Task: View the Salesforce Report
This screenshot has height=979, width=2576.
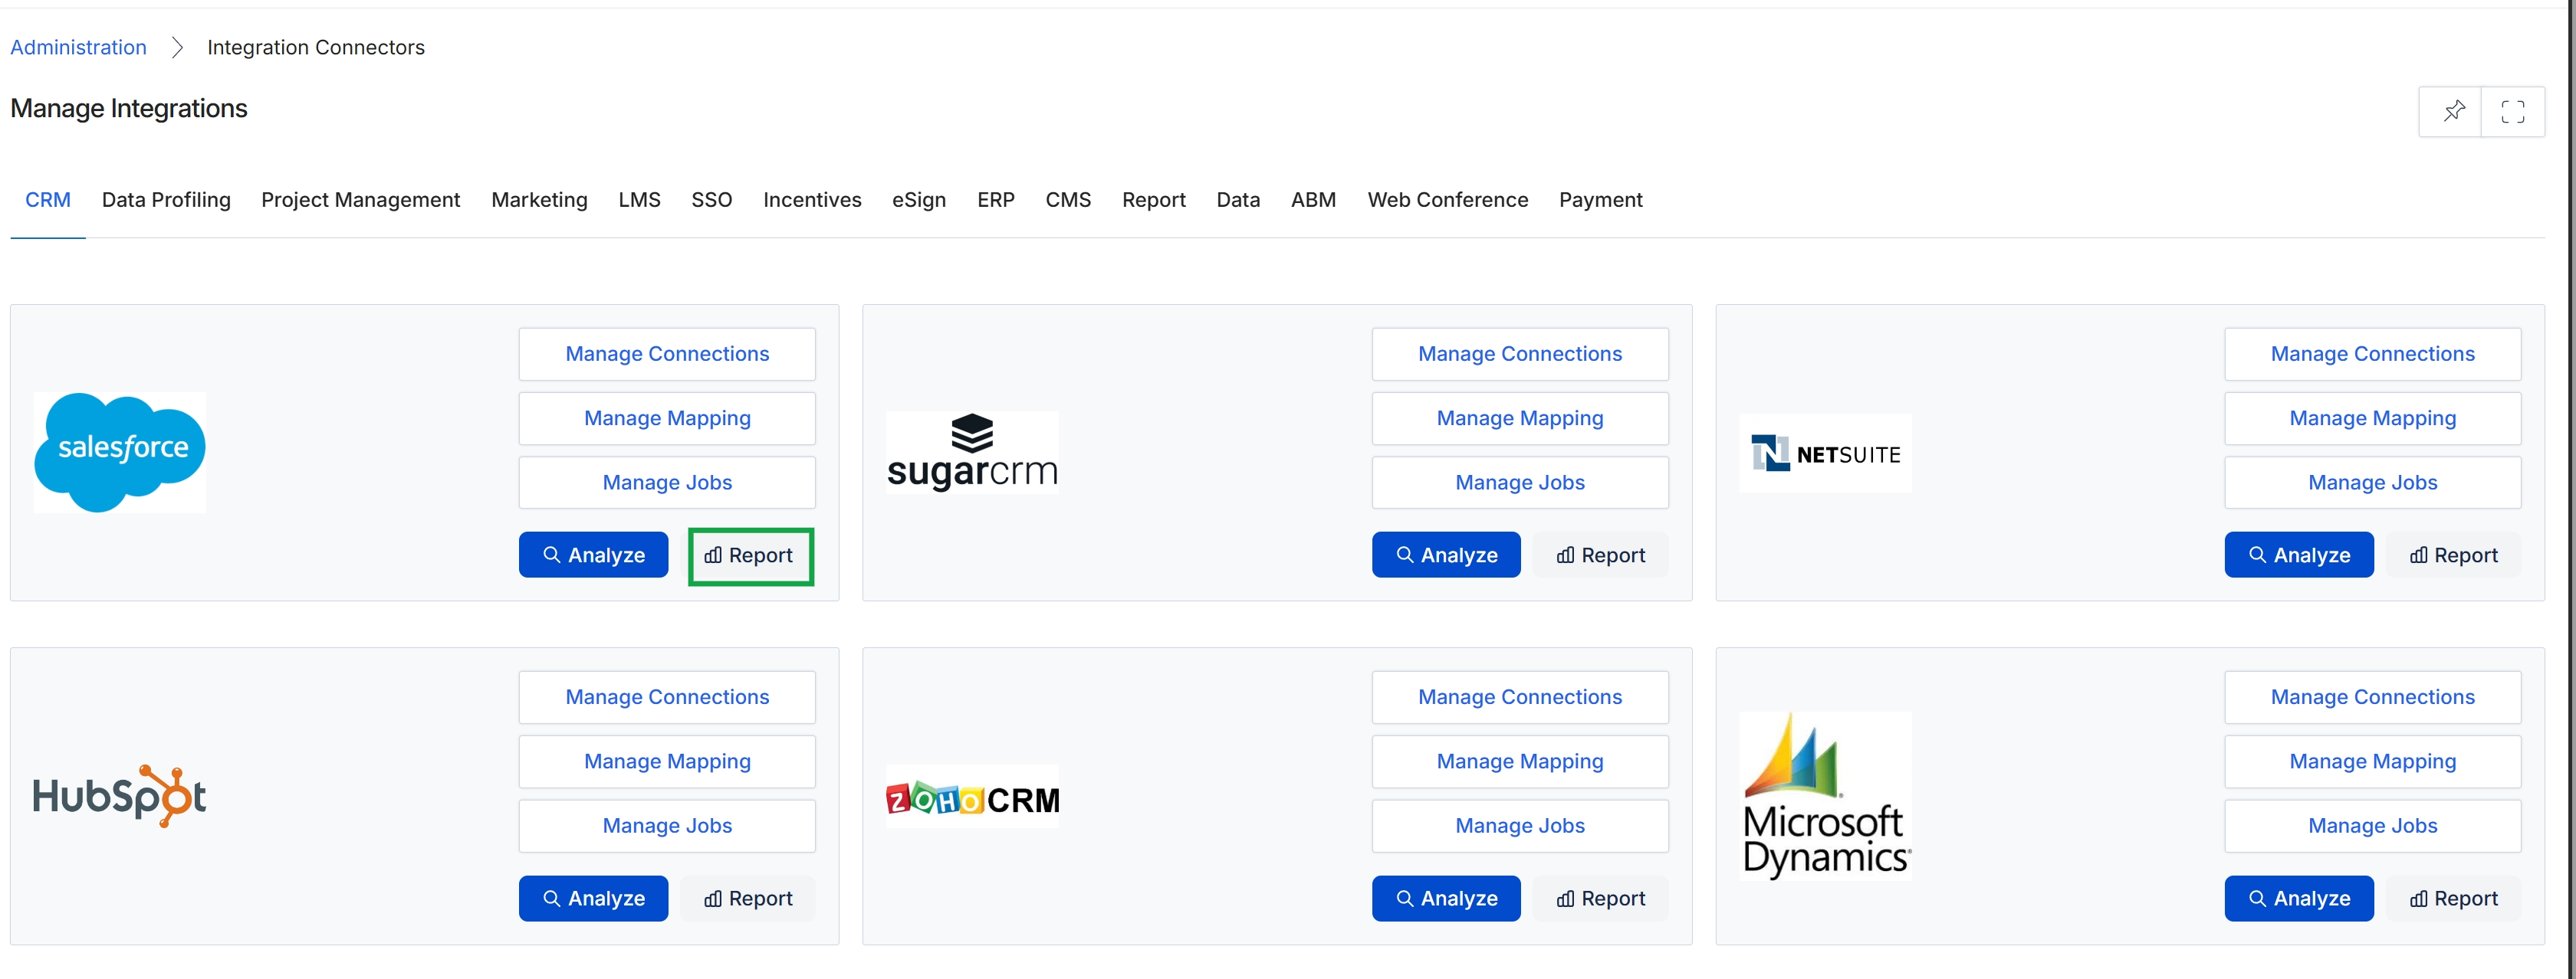Action: 750,555
